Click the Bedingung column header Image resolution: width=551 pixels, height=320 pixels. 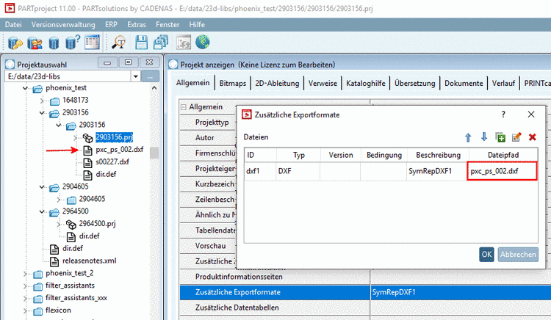(384, 155)
